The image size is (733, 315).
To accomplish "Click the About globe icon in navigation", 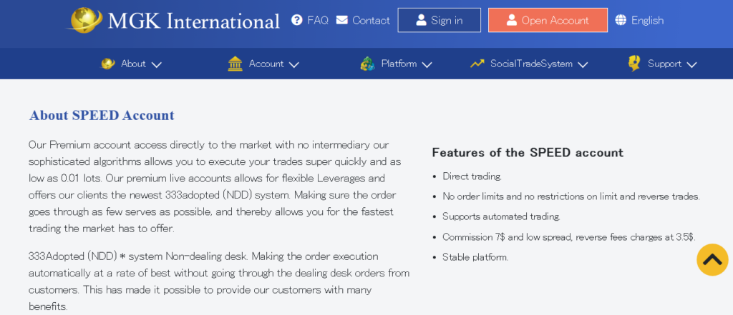I will coord(108,64).
